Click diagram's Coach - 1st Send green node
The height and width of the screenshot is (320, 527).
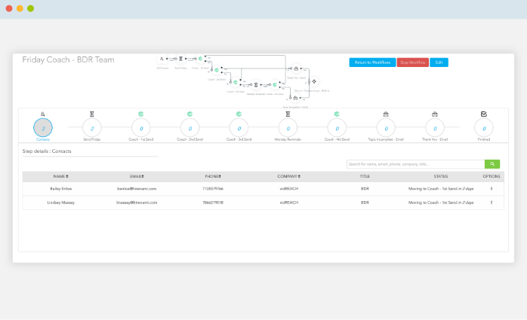tap(200, 59)
